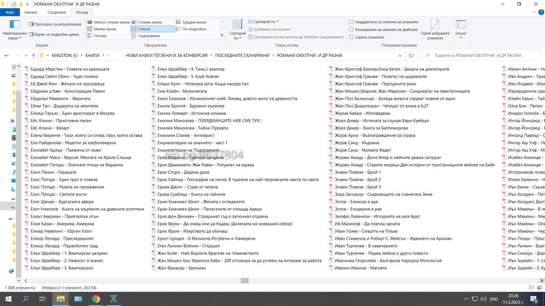Refresh the current folder view
Image resolution: width=545 pixels, height=306 pixels.
tap(411, 55)
